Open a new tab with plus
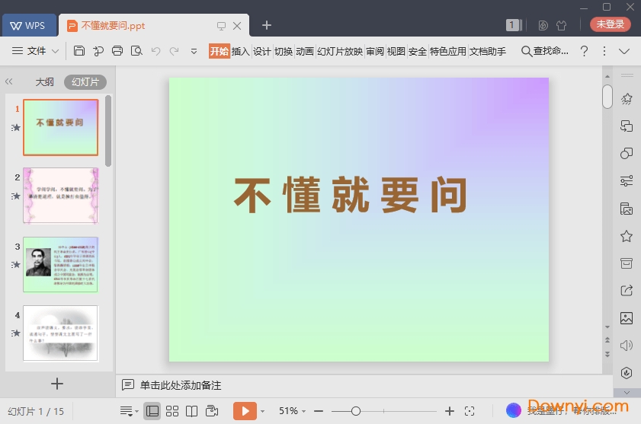Viewport: 641px width, 424px height. tap(267, 25)
